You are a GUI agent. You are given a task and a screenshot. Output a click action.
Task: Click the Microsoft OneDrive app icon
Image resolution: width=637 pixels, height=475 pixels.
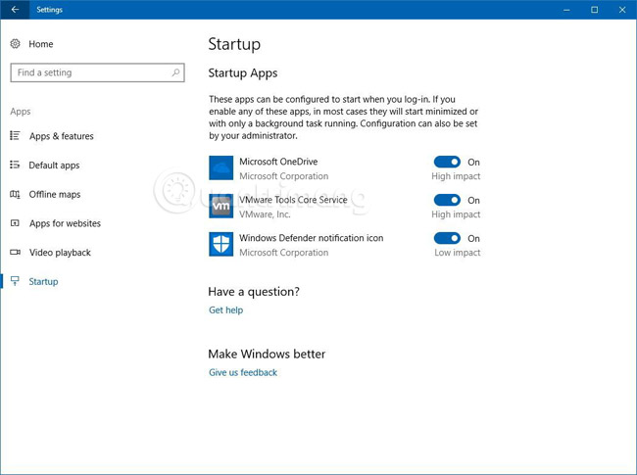pyautogui.click(x=221, y=167)
